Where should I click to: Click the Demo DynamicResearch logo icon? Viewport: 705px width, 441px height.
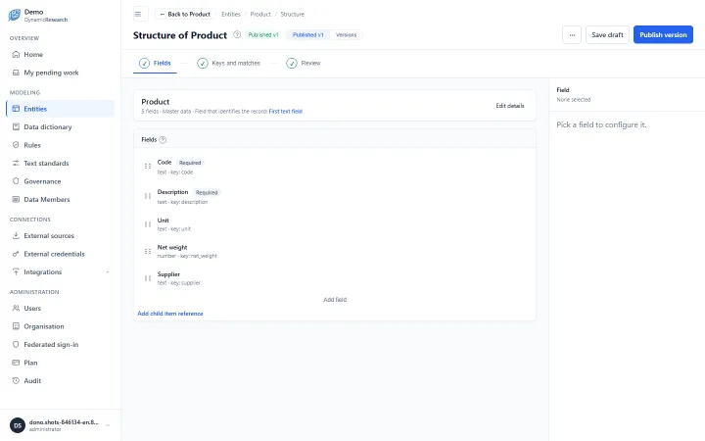14,15
